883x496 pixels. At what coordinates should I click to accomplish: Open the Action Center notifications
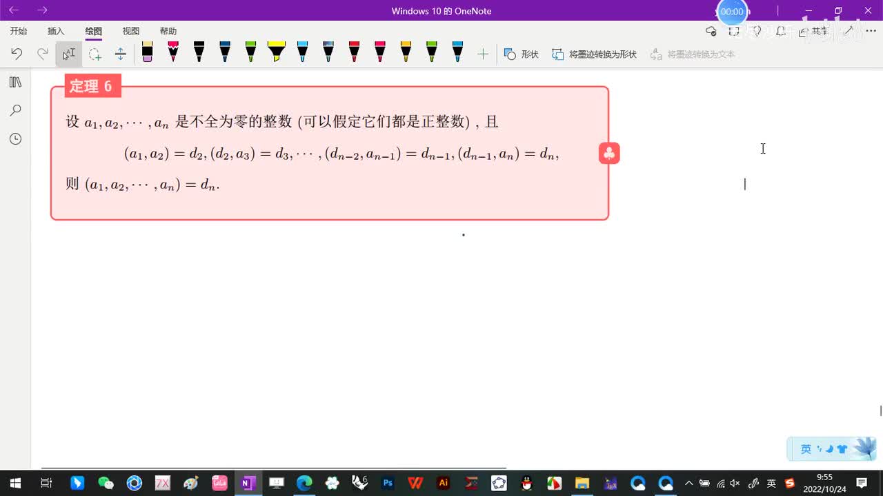coord(862,484)
